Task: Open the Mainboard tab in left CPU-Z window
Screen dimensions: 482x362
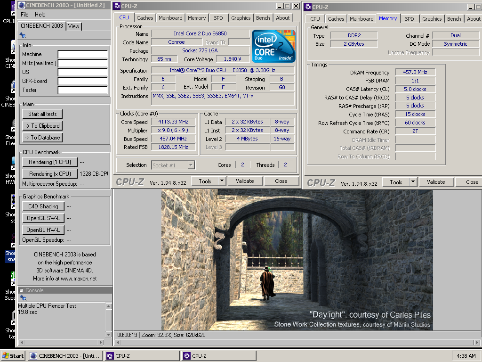Action: (x=170, y=18)
